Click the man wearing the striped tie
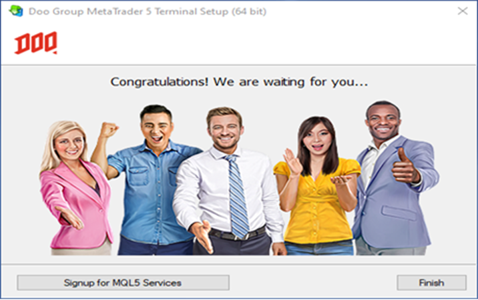The image size is (478, 300). [227, 183]
